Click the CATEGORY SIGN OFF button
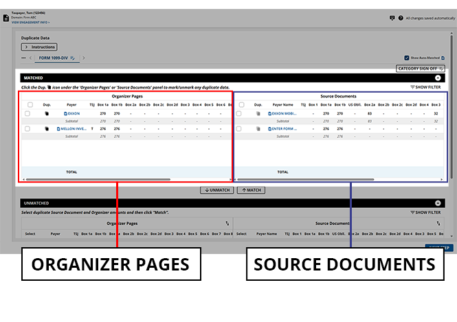 421,69
